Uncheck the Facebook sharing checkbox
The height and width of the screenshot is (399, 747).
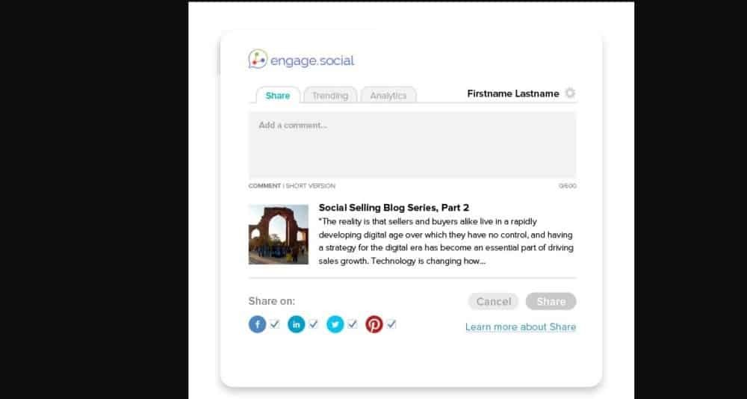275,324
